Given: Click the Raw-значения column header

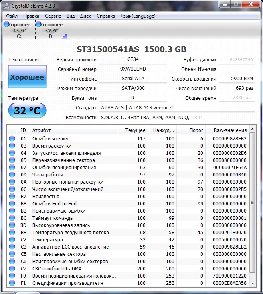Looking at the screenshot, I should 227,130.
